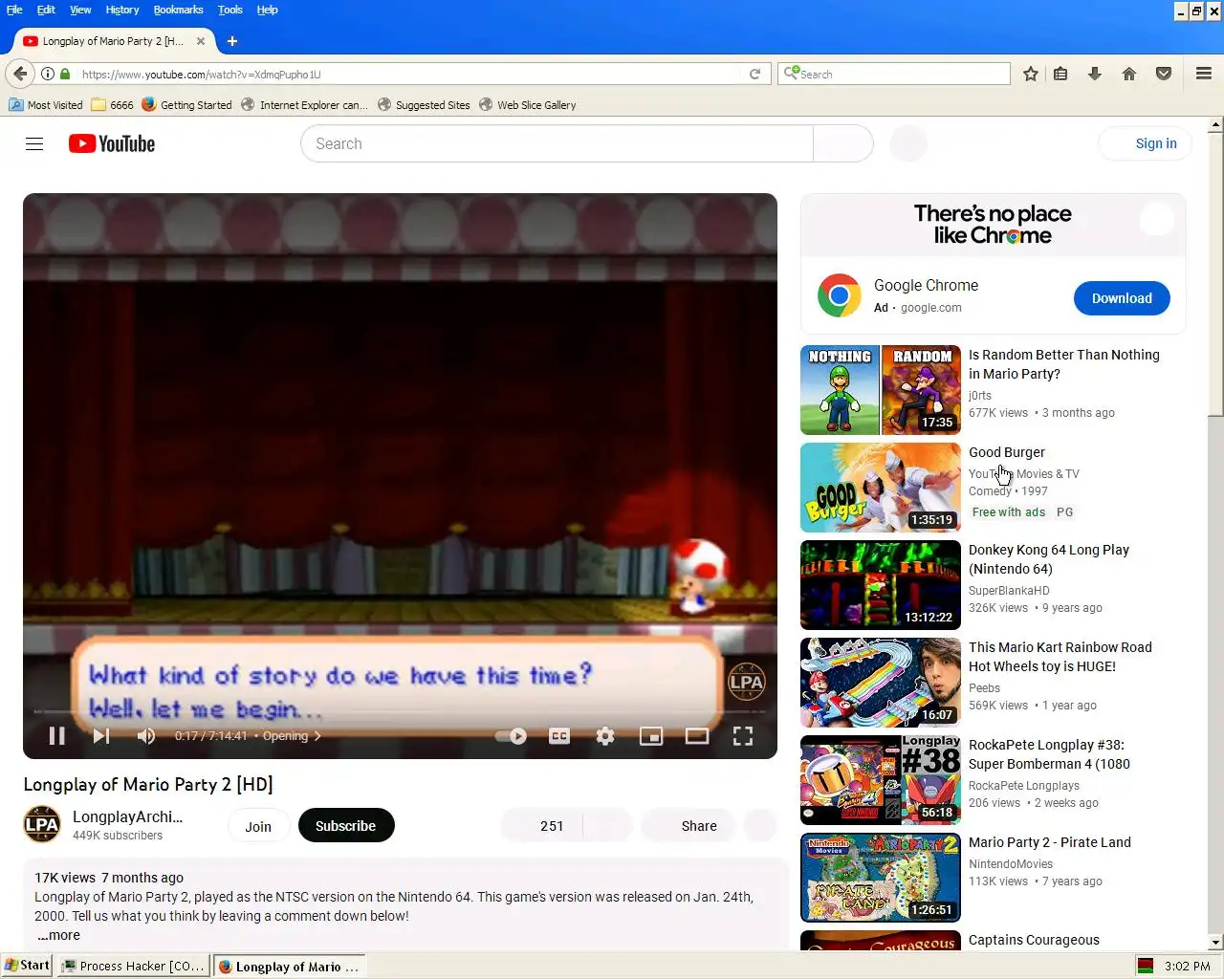Focus the YouTube search field
This screenshot has height=979, width=1224.
point(557,143)
